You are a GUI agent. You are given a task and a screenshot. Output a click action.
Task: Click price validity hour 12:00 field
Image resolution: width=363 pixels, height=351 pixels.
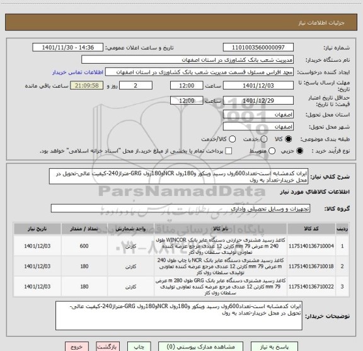(x=187, y=100)
